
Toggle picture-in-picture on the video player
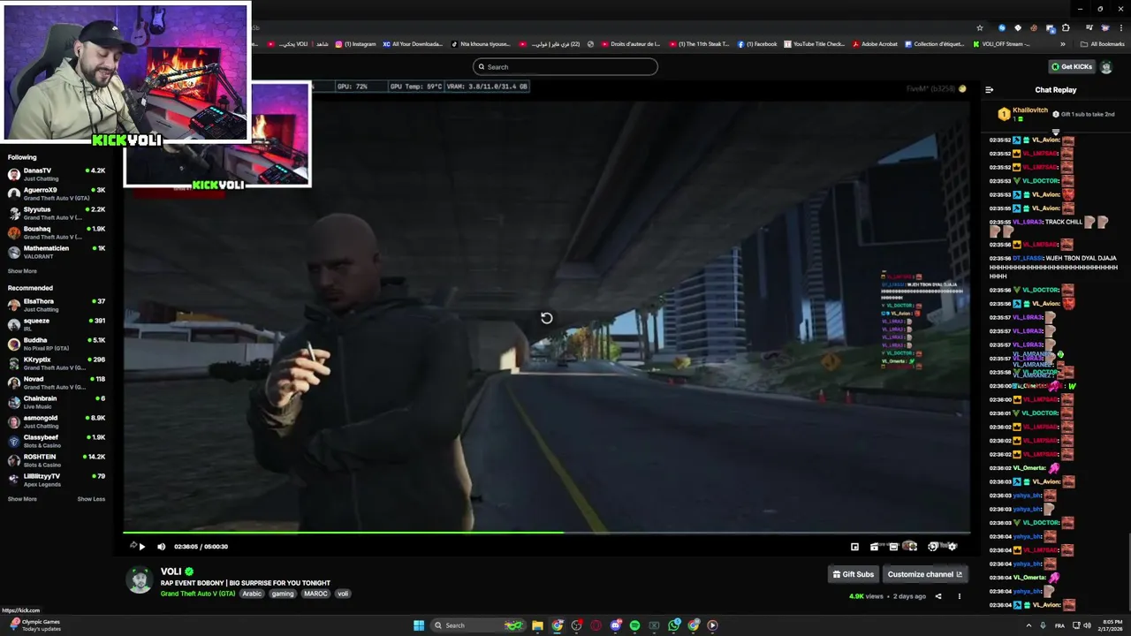click(x=854, y=547)
